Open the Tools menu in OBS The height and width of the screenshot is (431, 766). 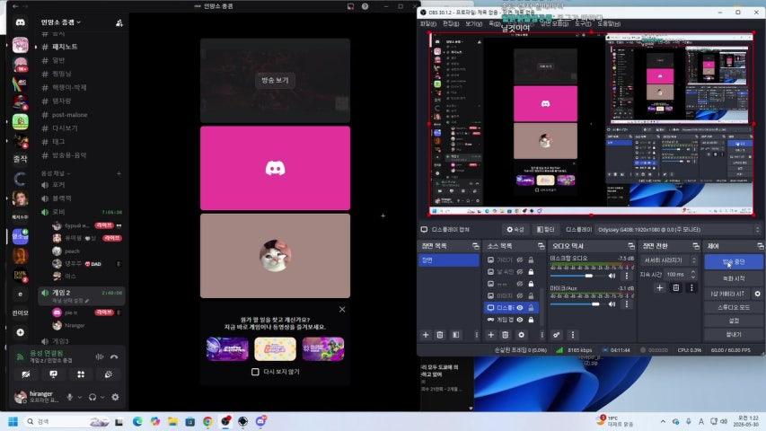[x=582, y=23]
